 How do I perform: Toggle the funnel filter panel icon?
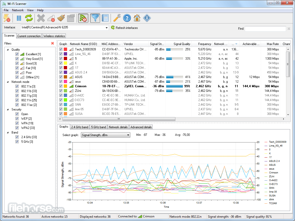coord(95,18)
